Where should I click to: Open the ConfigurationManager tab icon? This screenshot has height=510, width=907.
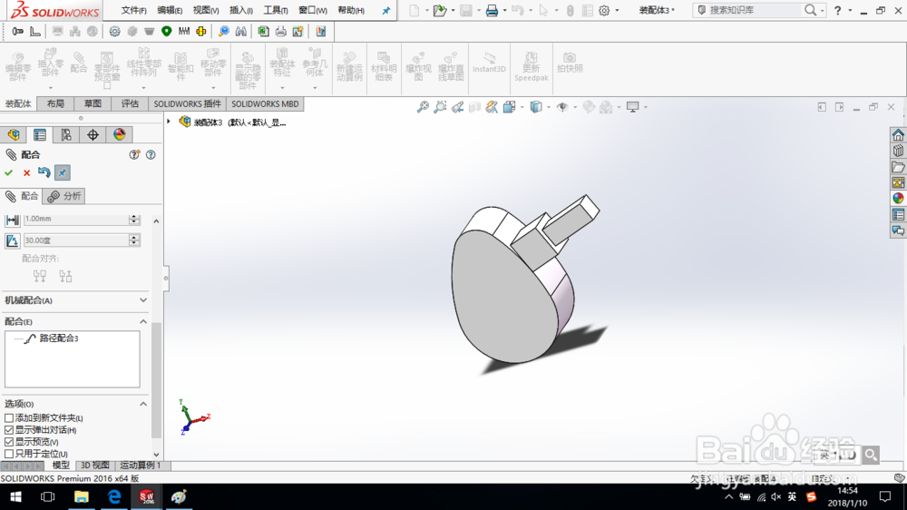[x=66, y=135]
